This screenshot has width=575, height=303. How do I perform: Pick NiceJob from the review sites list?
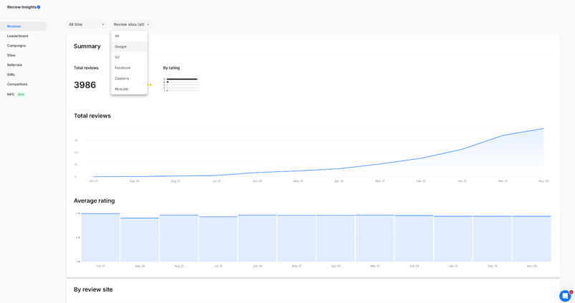tap(122, 90)
